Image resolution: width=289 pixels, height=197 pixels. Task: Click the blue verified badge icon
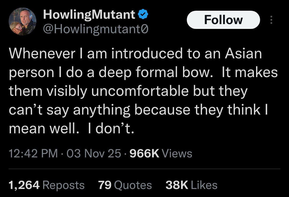(143, 15)
